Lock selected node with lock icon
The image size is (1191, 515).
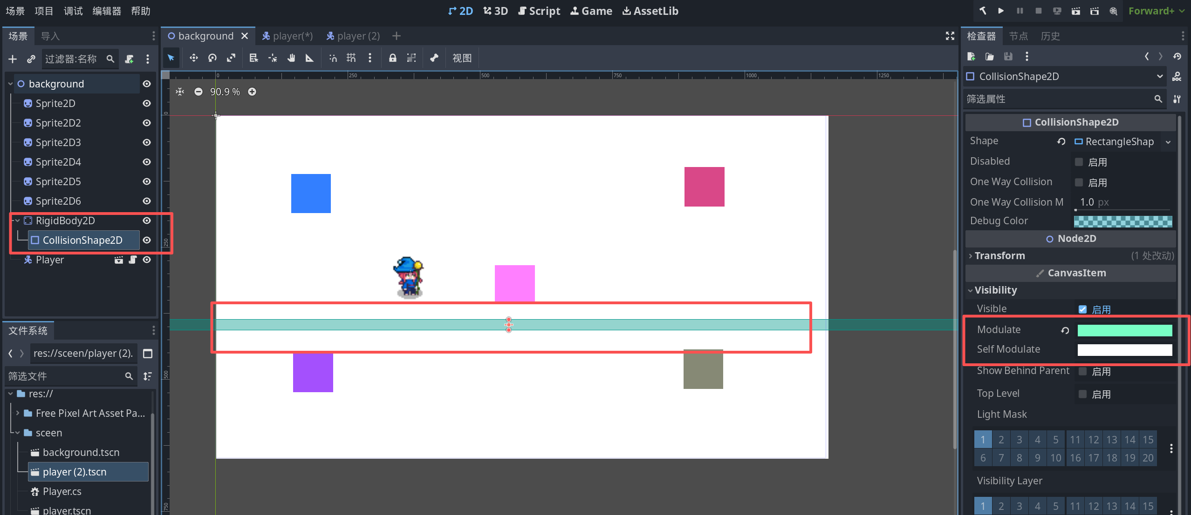click(393, 58)
